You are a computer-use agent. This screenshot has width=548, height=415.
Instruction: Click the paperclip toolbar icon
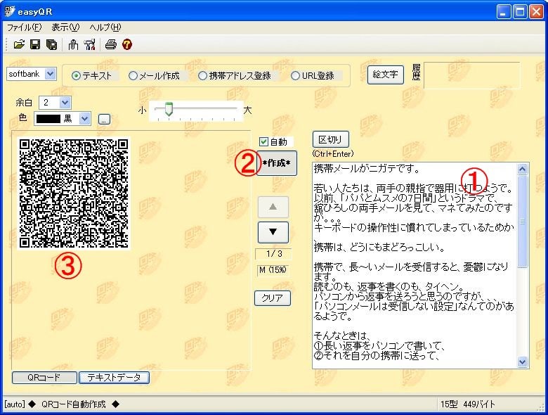coord(73,45)
